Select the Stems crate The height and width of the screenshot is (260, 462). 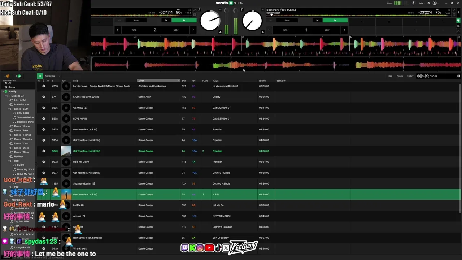tap(12, 87)
